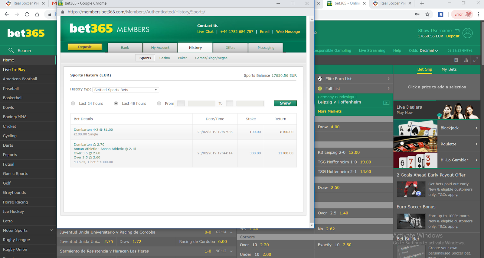The image size is (484, 258).
Task: Open the Dumbarton 4-3 @ 81.00 bet details
Action: click(x=93, y=130)
